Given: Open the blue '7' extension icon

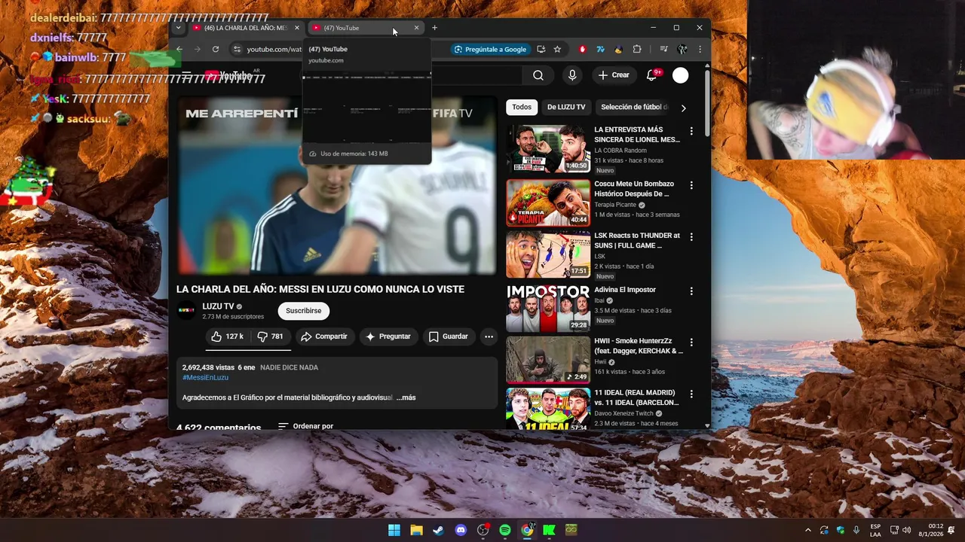Looking at the screenshot, I should (x=600, y=50).
